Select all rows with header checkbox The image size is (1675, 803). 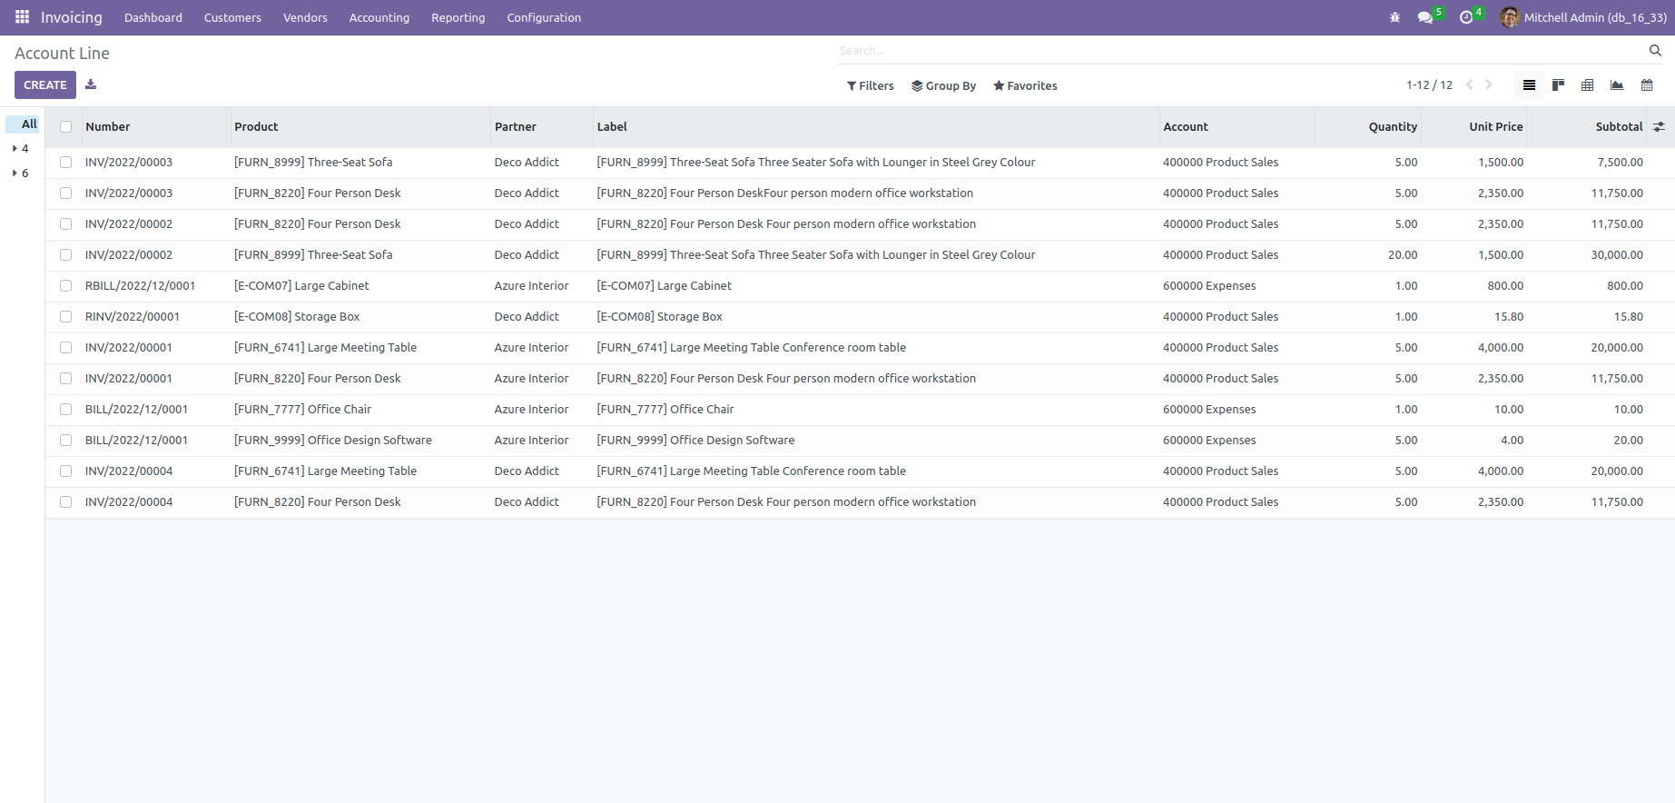tap(65, 127)
